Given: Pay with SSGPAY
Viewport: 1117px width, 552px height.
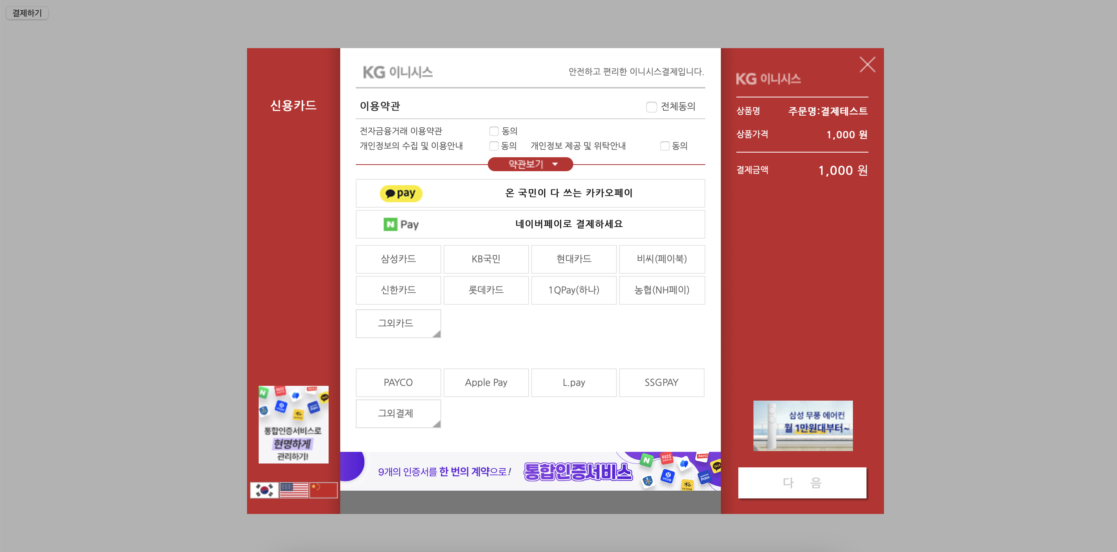Looking at the screenshot, I should pos(662,383).
